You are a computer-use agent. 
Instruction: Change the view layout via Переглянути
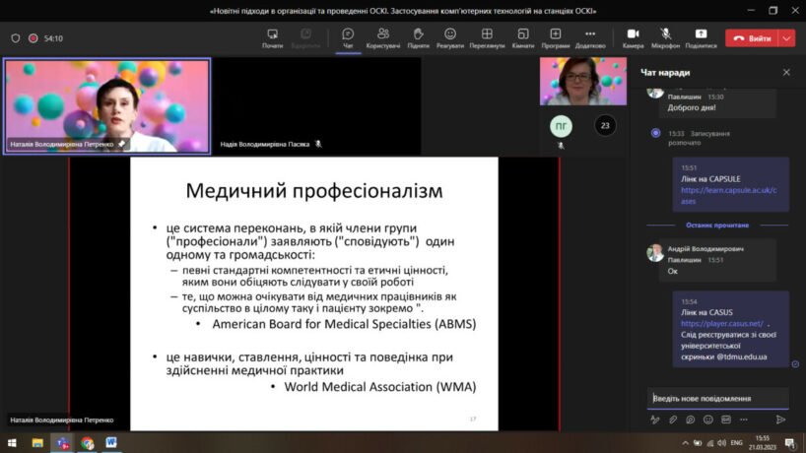click(487, 37)
